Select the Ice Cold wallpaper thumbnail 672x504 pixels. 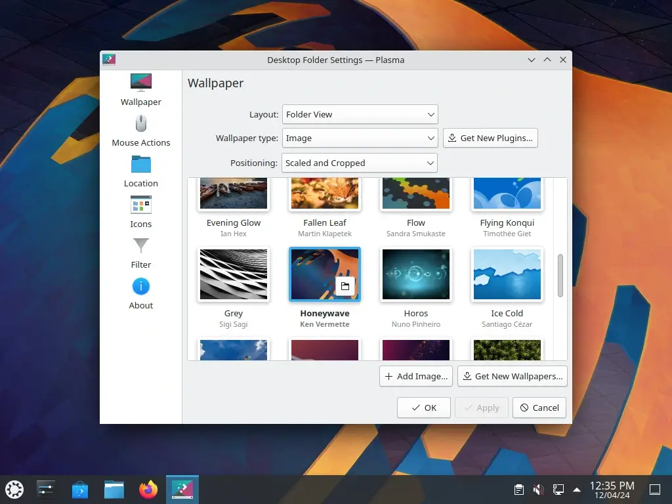pos(507,274)
